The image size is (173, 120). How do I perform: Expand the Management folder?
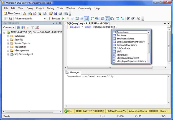coord(8,51)
